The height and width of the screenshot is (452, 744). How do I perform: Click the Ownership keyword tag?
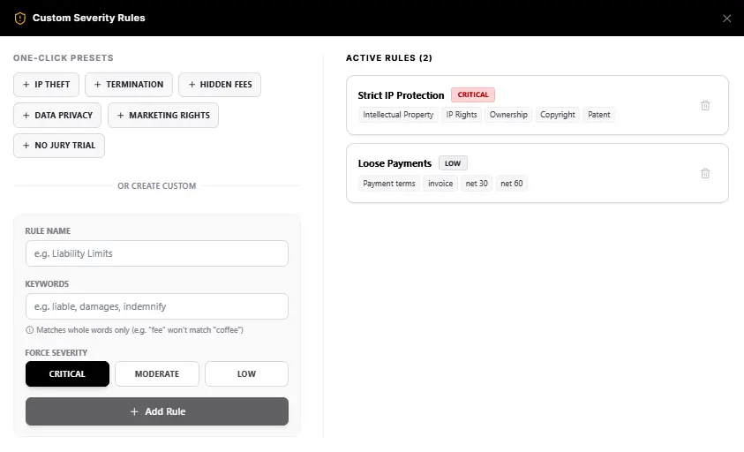click(508, 115)
